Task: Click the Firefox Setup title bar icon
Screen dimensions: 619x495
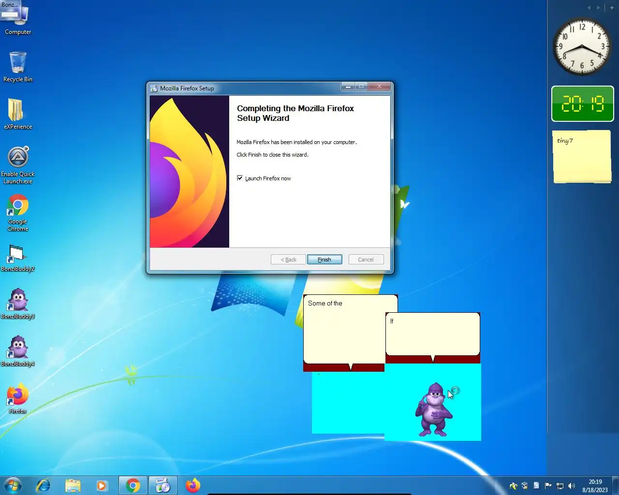Action: (154, 88)
